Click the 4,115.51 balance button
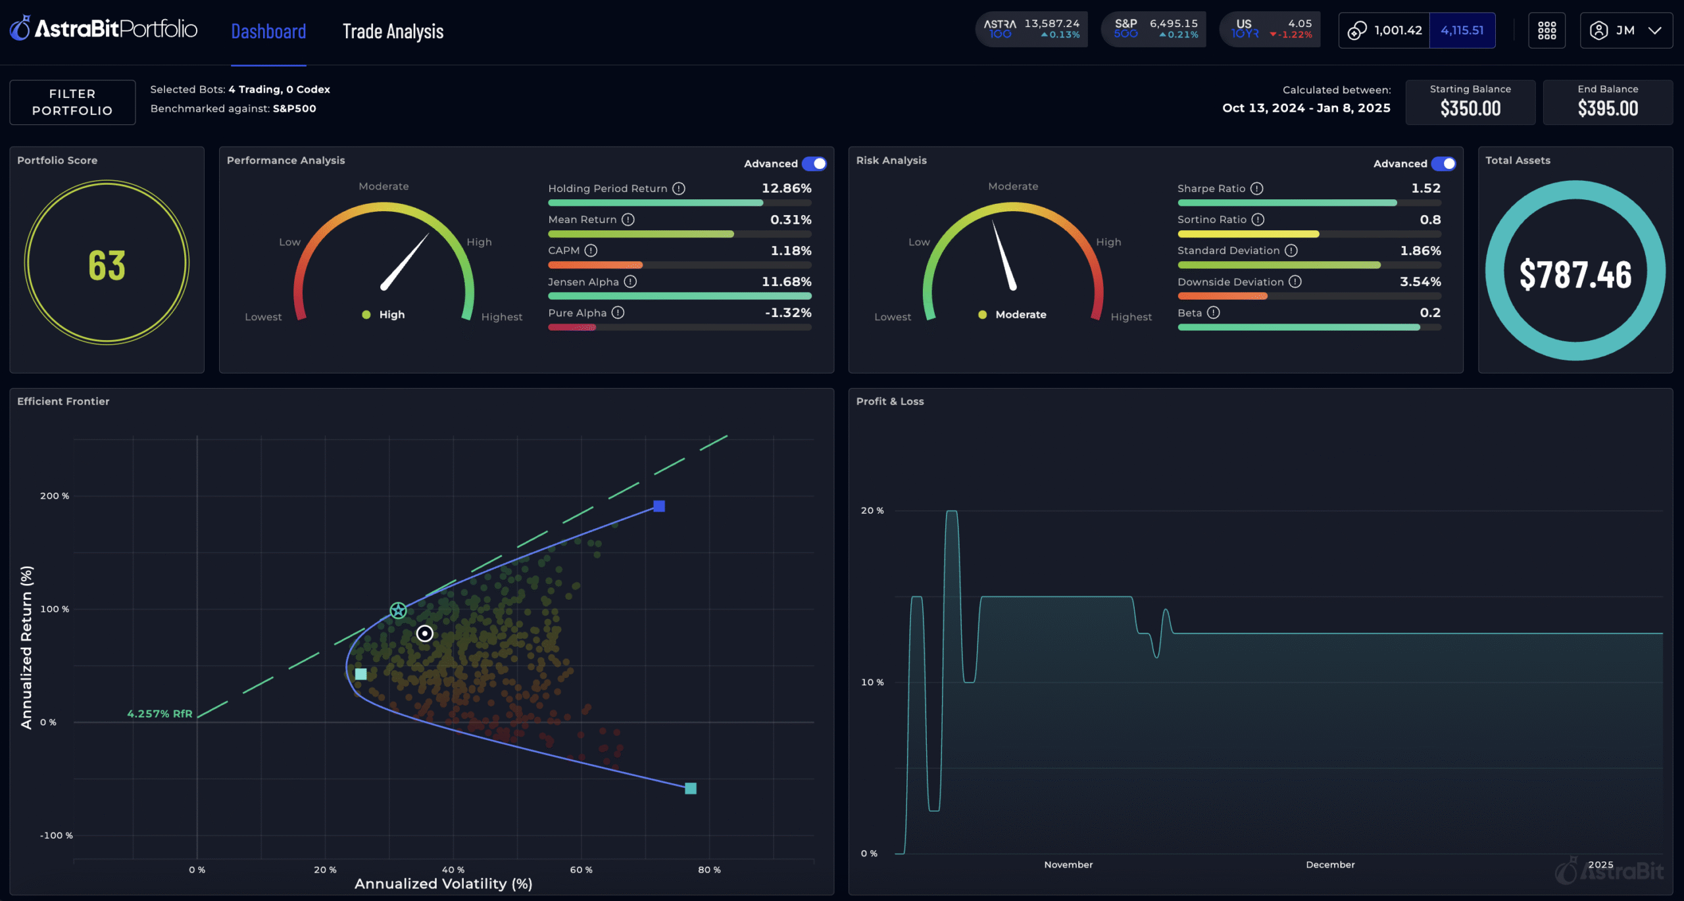1684x901 pixels. (1462, 30)
